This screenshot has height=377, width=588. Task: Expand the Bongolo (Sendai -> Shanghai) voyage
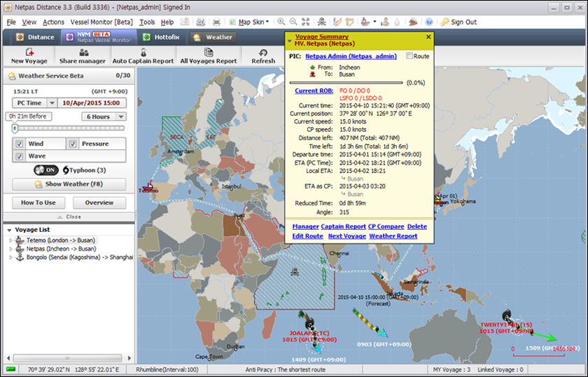10,258
